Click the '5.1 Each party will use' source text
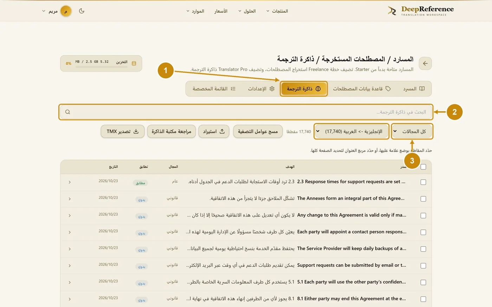492x307 pixels. tap(351, 282)
